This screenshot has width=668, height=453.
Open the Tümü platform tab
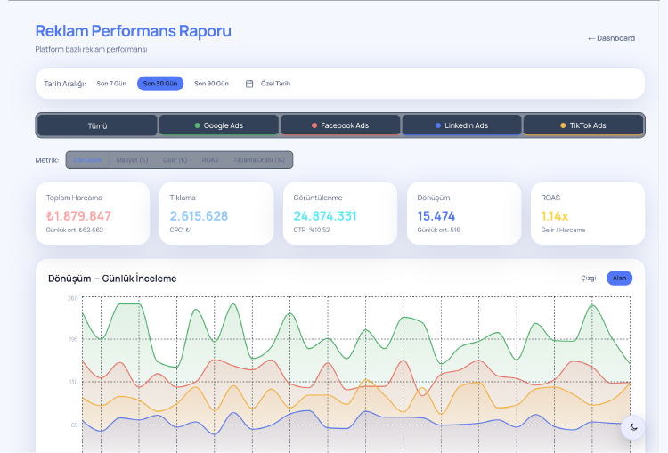(x=97, y=125)
